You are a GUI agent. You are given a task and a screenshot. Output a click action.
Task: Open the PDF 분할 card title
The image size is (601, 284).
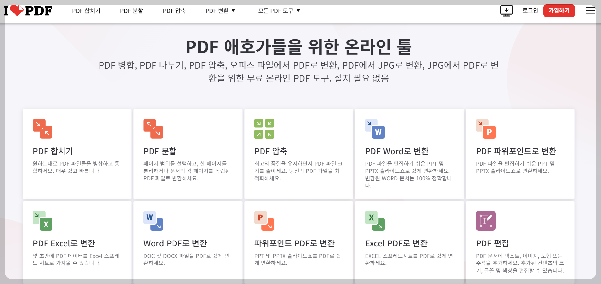tap(160, 151)
